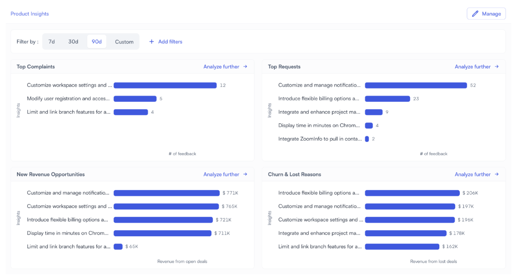
Task: Click the churn bar showing $178K
Action: pos(406,233)
